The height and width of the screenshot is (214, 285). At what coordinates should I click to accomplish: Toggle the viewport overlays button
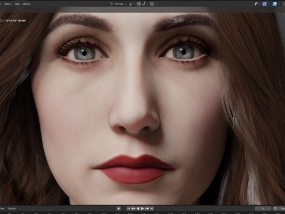pos(275,4)
